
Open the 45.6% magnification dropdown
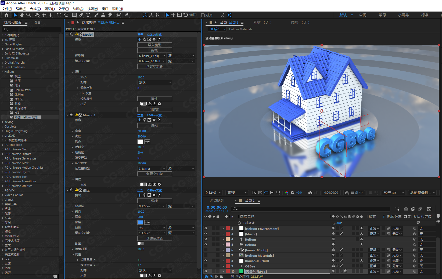[x=213, y=193]
